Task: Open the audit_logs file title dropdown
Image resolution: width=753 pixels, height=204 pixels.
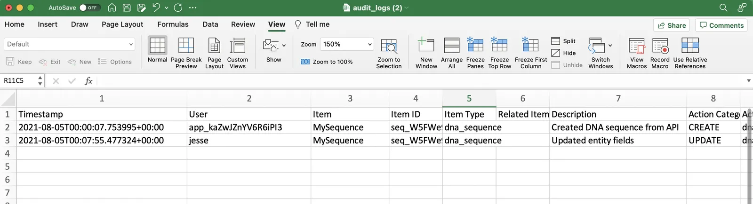Action: coord(407,8)
